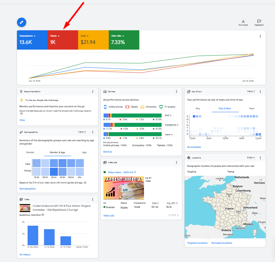Open three-dot menu on Devices card
Screen dimensions: 275x262
click(x=177, y=91)
